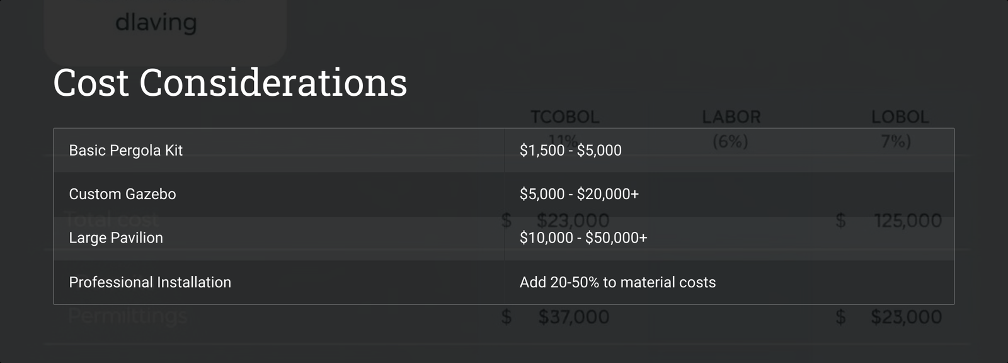Select the Add 20-50% to material costs cell

pos(729,282)
